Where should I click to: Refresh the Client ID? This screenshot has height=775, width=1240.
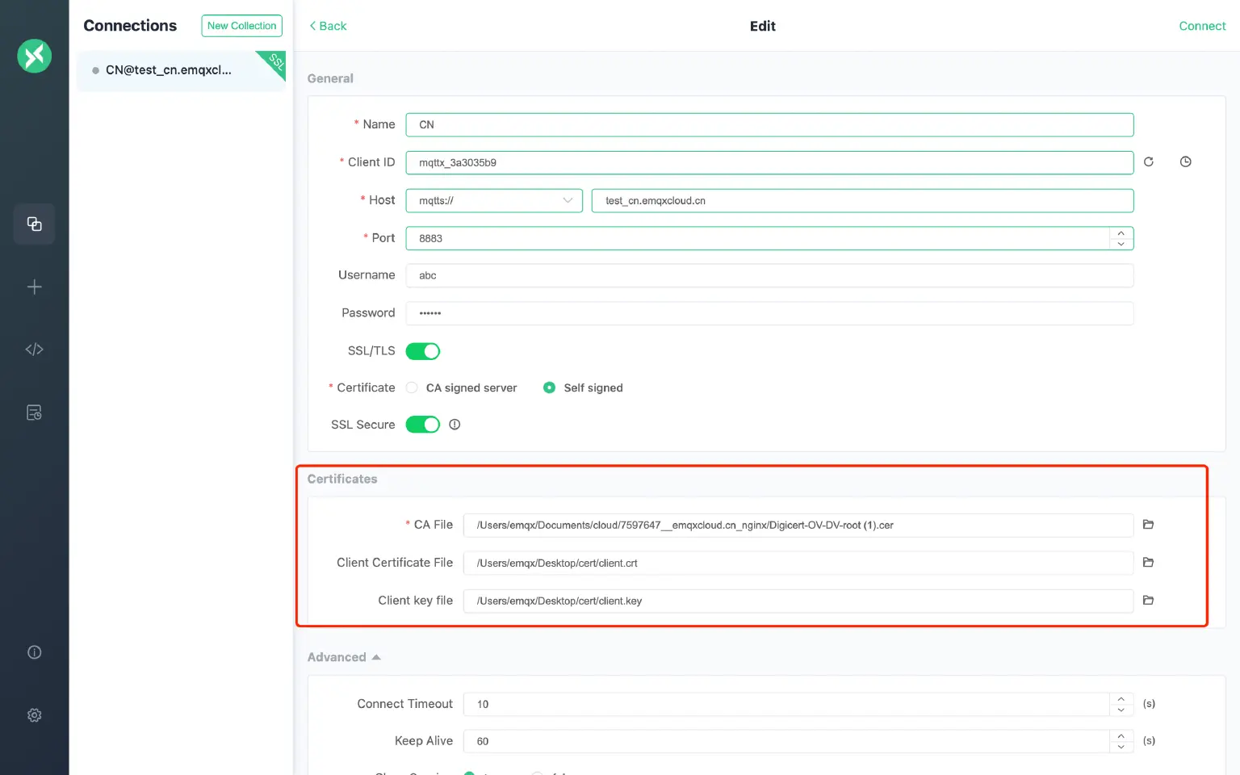click(x=1148, y=162)
